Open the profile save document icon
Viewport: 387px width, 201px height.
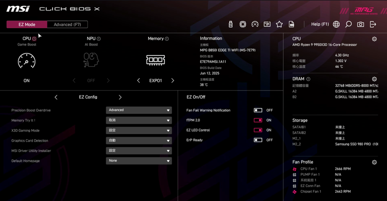291,24
